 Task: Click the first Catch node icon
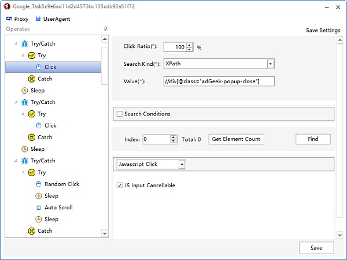point(32,79)
